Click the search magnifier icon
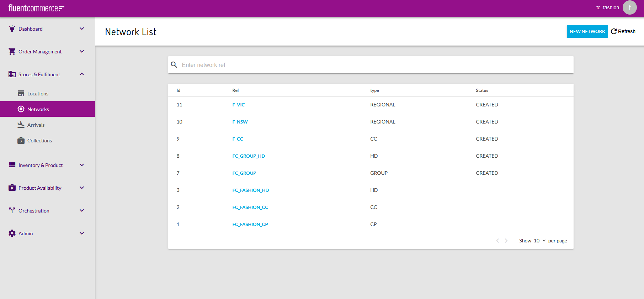 (174, 65)
